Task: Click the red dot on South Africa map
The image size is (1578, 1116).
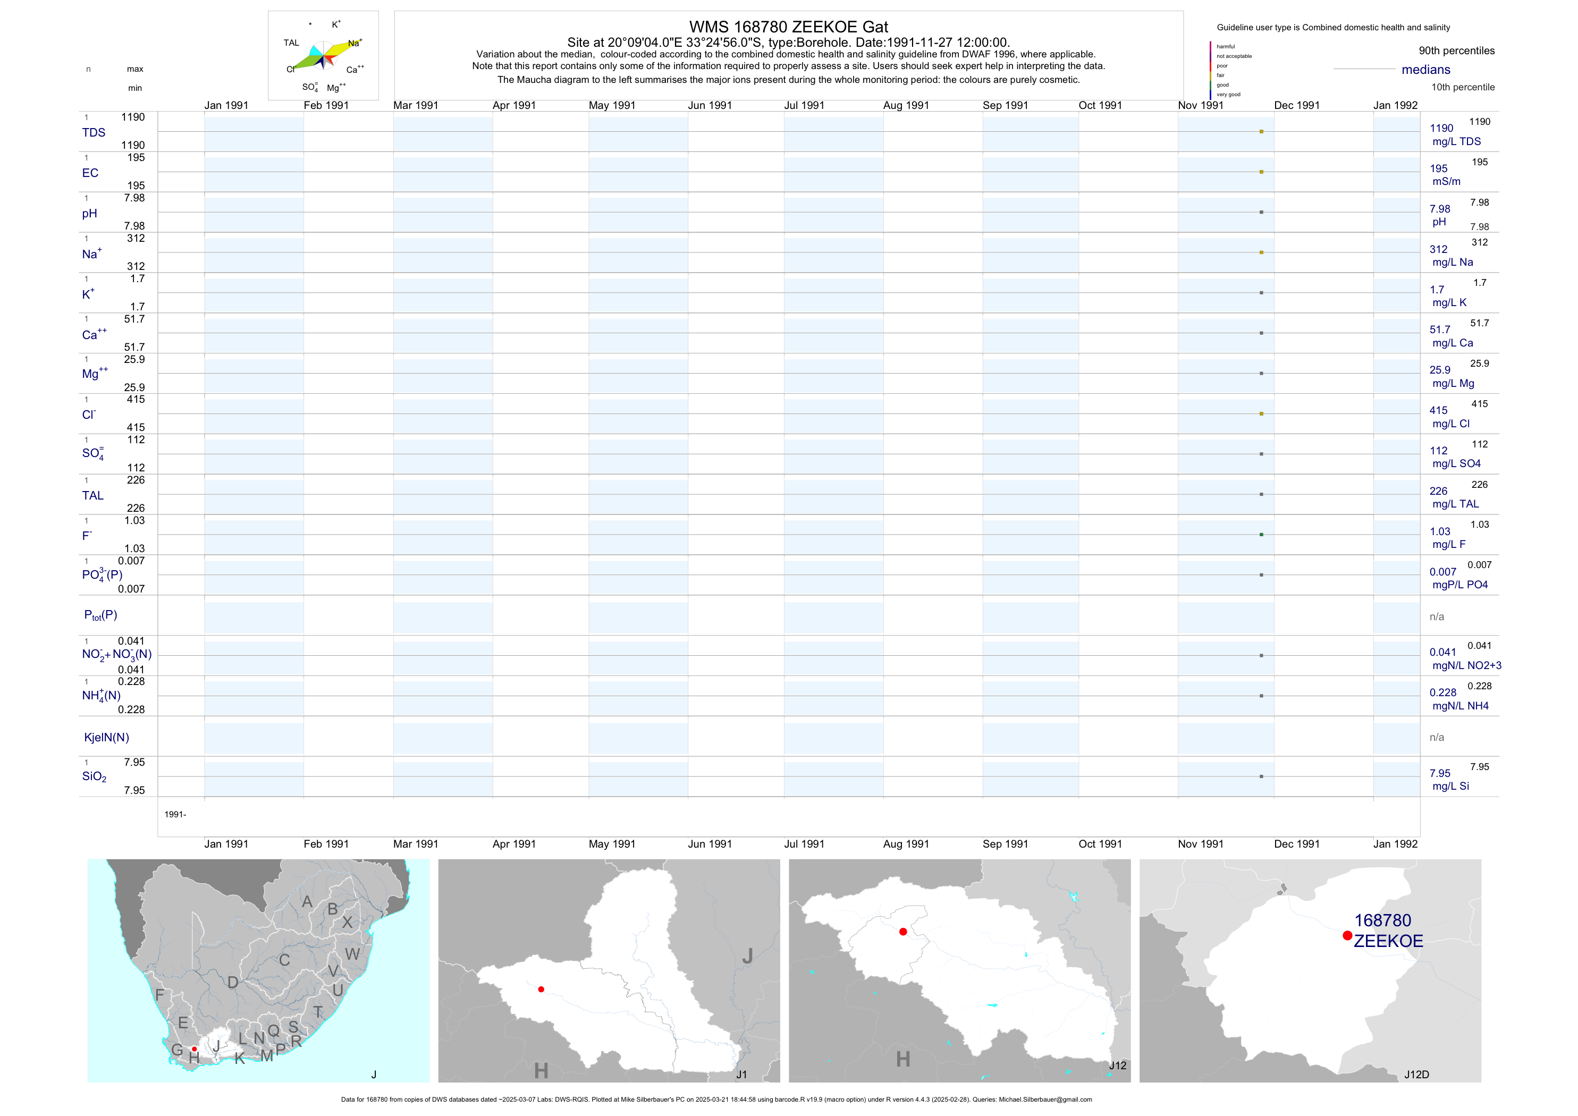Action: [195, 1050]
